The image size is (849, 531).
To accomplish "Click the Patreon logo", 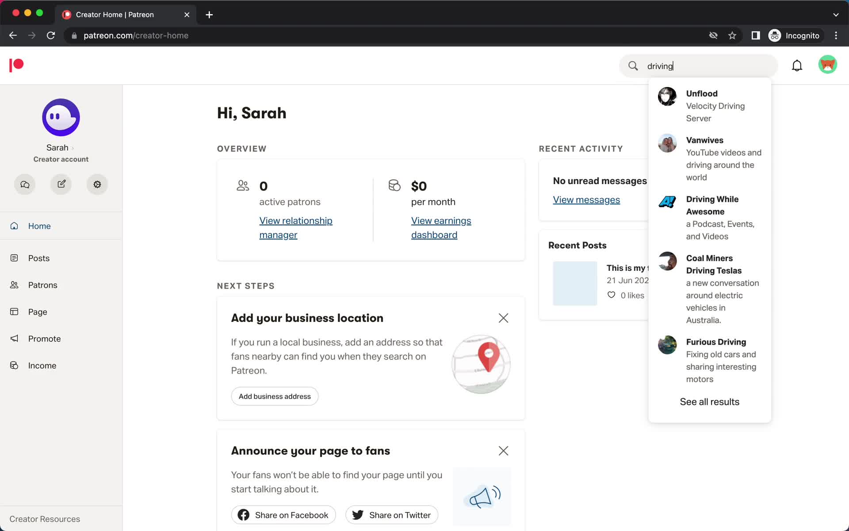I will tap(16, 65).
